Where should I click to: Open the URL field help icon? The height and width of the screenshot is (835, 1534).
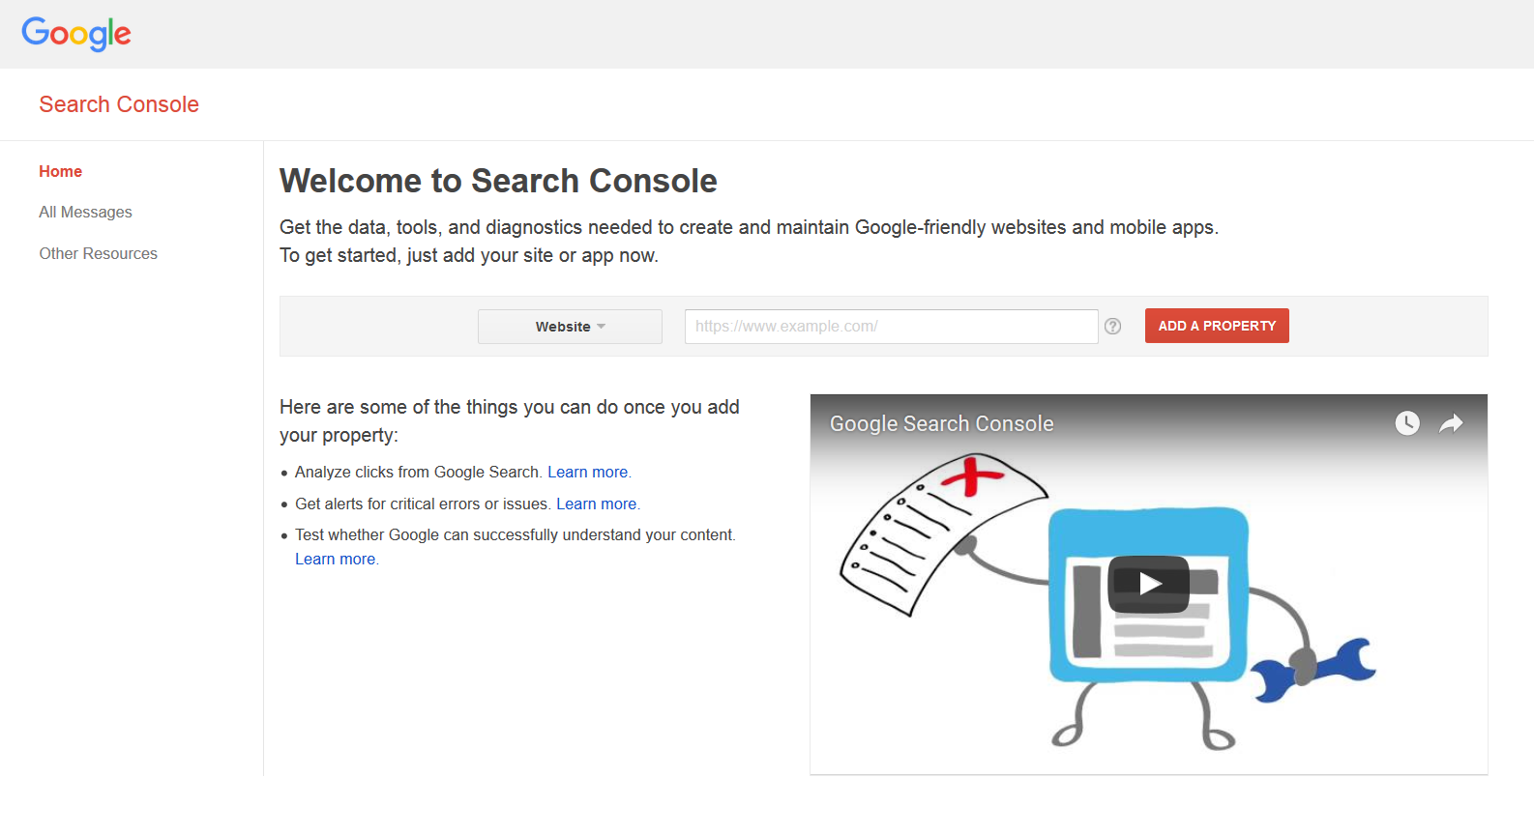tap(1112, 327)
